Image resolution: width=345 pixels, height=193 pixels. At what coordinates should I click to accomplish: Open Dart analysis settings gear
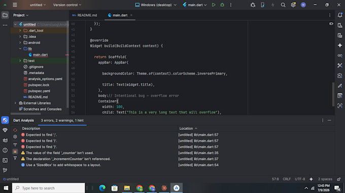(15, 137)
